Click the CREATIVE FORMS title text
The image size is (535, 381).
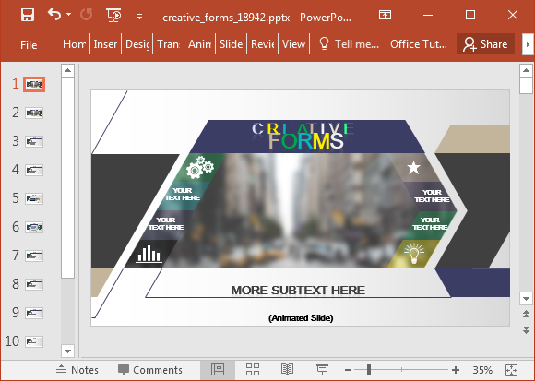click(303, 136)
